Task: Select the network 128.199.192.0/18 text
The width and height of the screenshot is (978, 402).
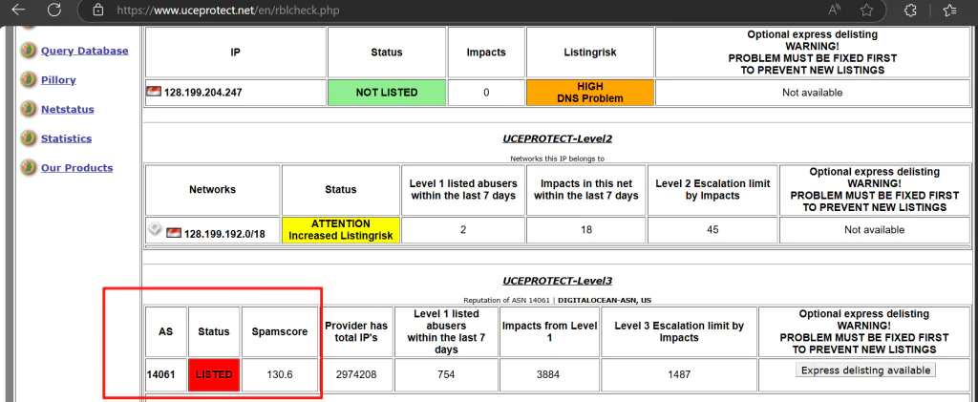Action: click(224, 236)
